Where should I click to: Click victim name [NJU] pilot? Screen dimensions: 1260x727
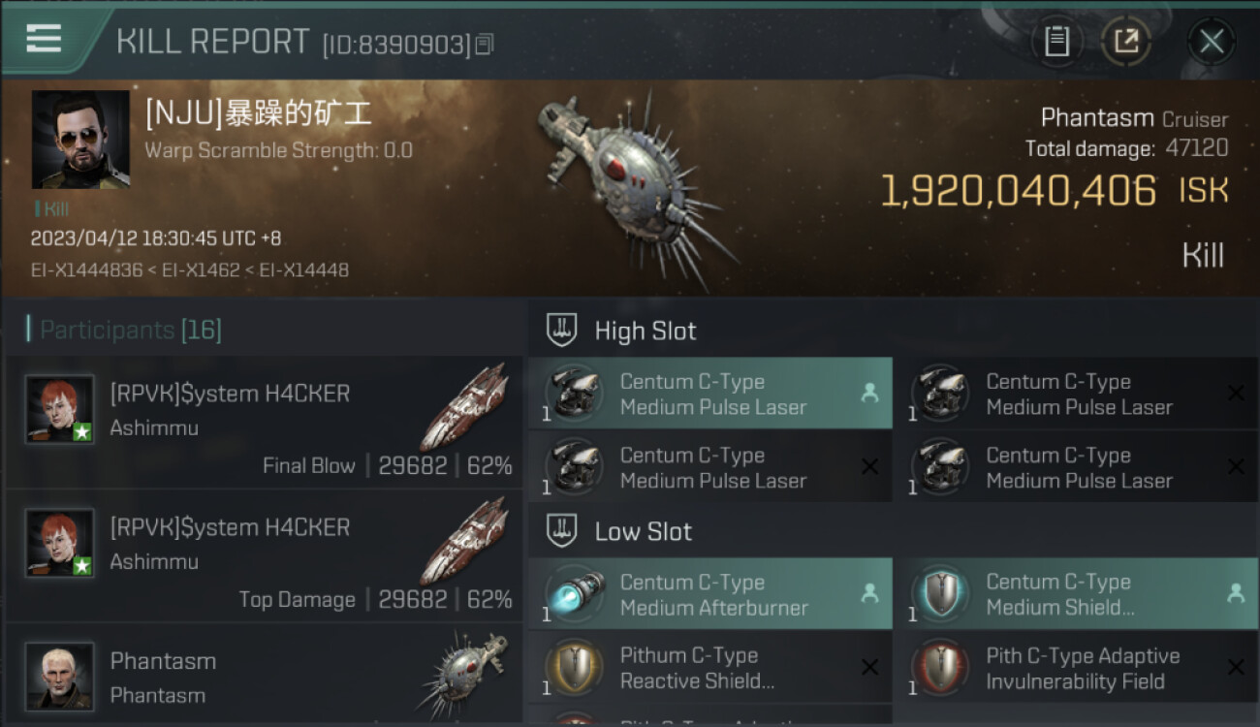pos(259,114)
